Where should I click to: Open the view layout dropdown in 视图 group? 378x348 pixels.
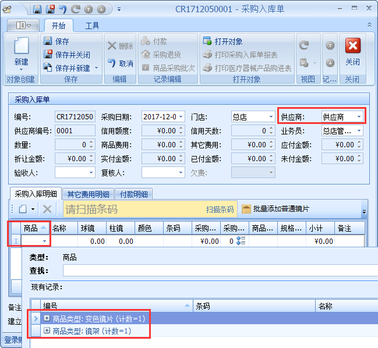(x=308, y=63)
